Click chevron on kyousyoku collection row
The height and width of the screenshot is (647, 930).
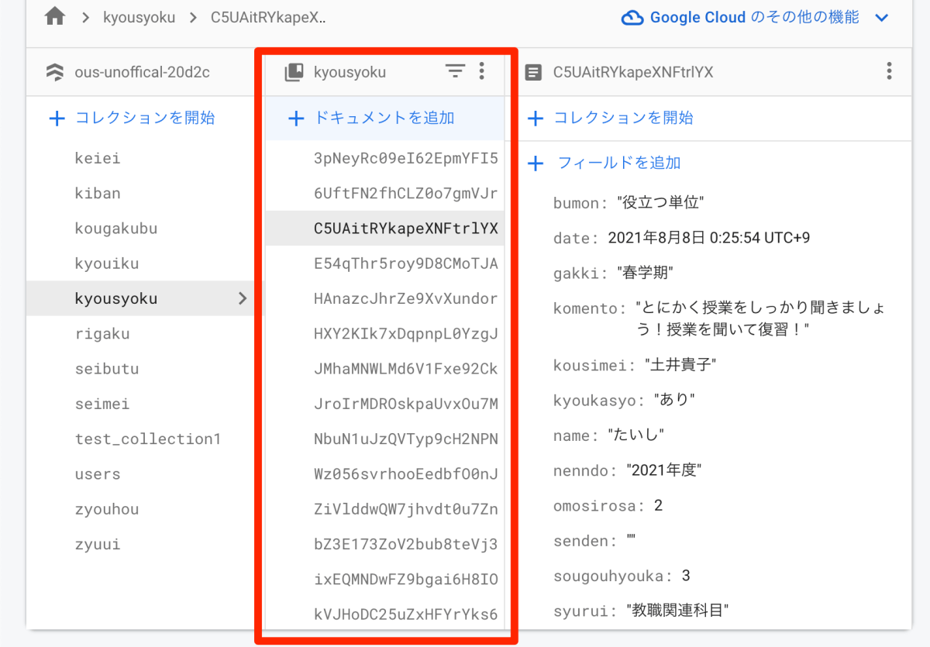(243, 298)
